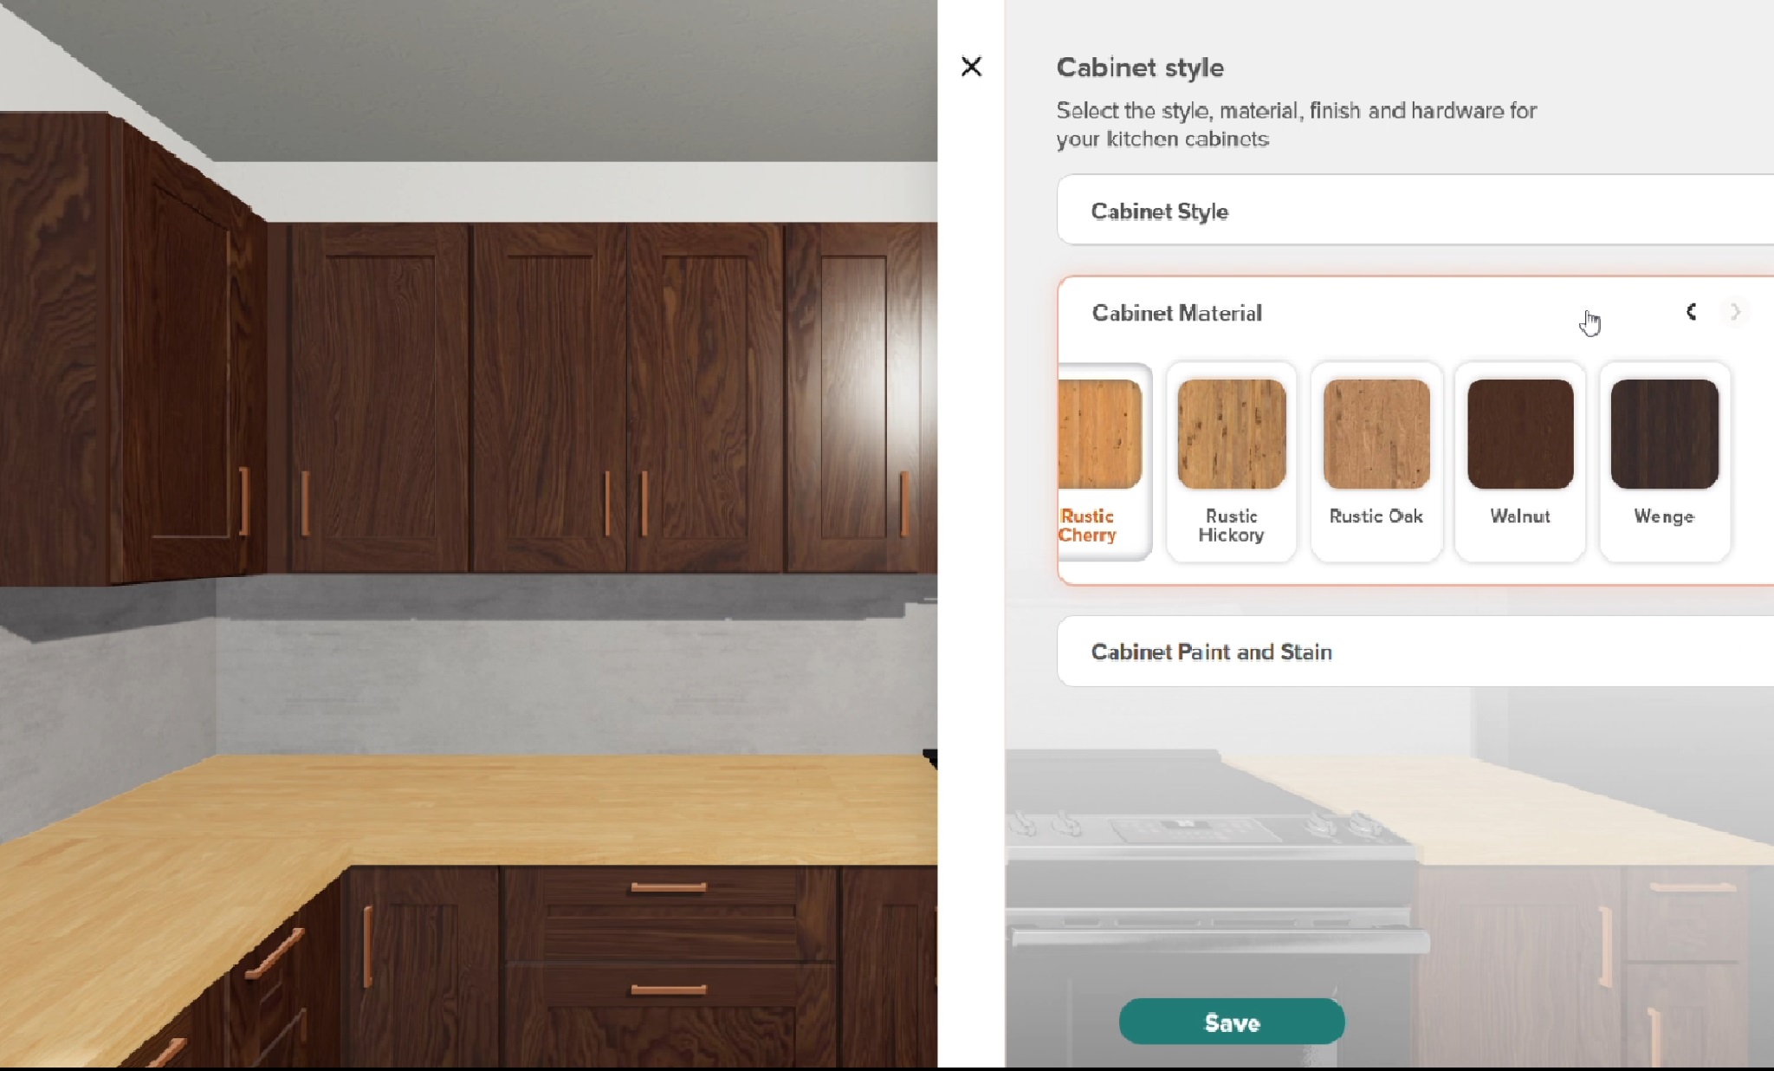This screenshot has width=1774, height=1071.
Task: Select the lower drawer copper handle
Action: [669, 989]
